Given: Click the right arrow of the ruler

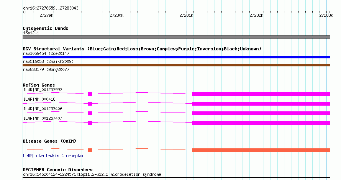Looking at the screenshot, I should (x=328, y=12).
